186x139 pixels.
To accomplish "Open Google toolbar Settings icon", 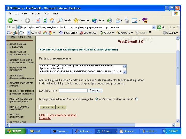I will click(x=165, y=33).
